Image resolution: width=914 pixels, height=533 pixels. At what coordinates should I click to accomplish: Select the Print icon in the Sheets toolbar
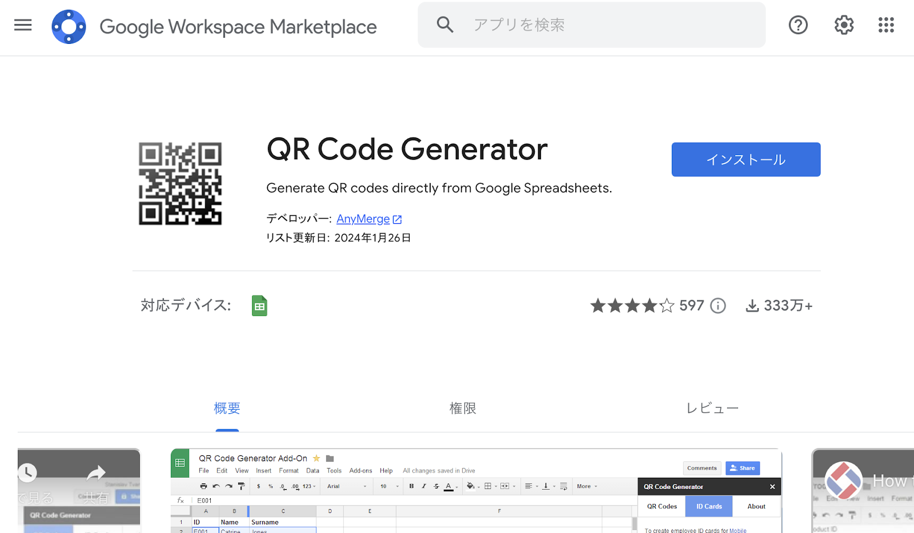point(204,486)
